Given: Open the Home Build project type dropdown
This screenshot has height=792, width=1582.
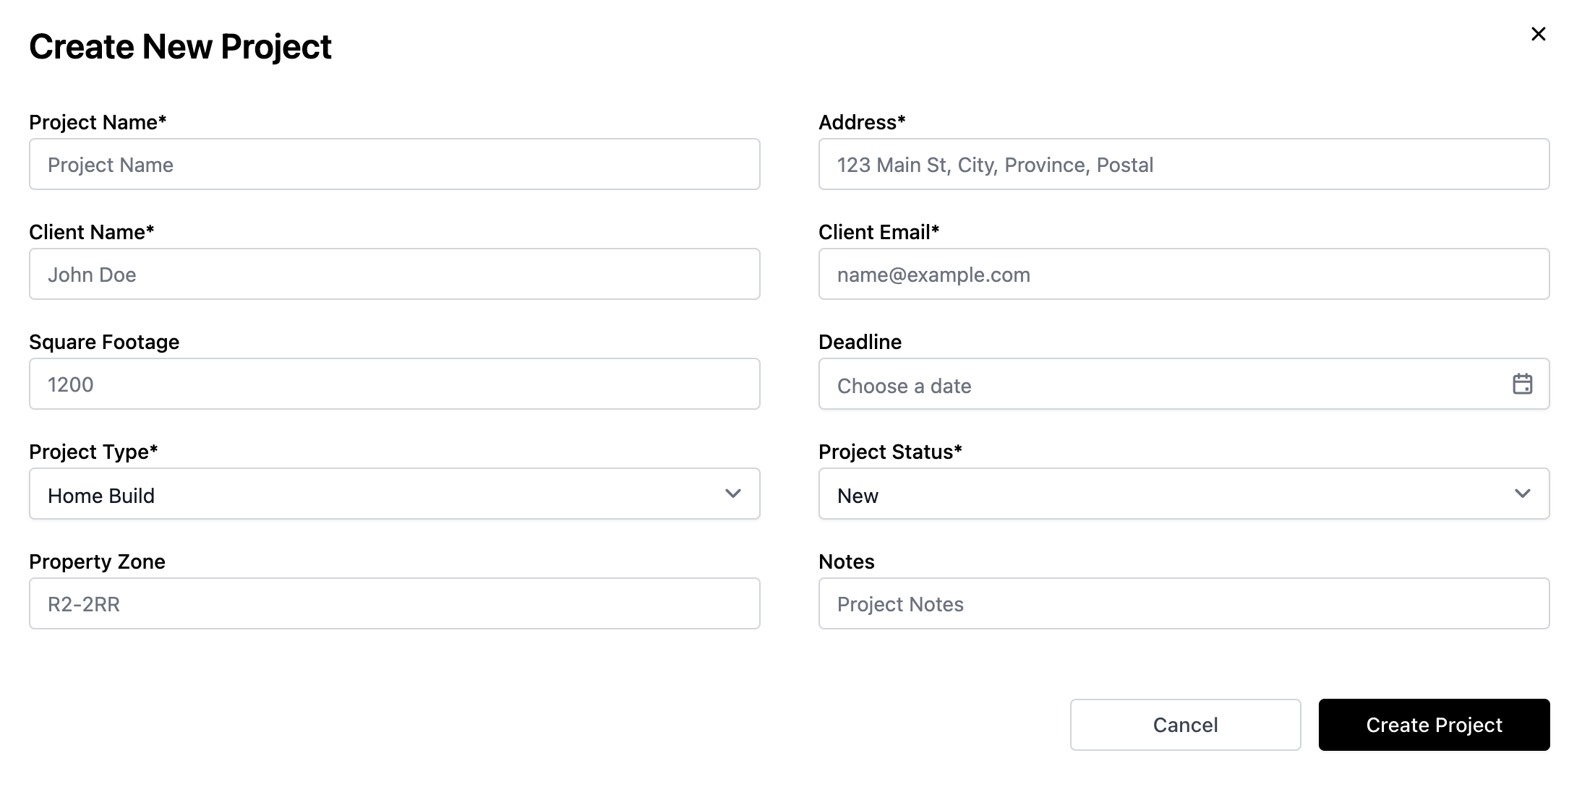Looking at the screenshot, I should (395, 494).
